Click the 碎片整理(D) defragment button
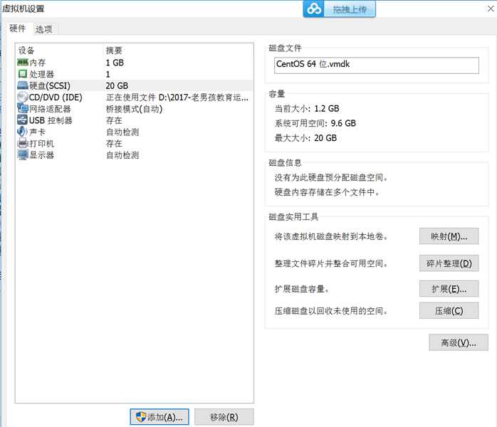This screenshot has height=427, width=497. point(449,263)
